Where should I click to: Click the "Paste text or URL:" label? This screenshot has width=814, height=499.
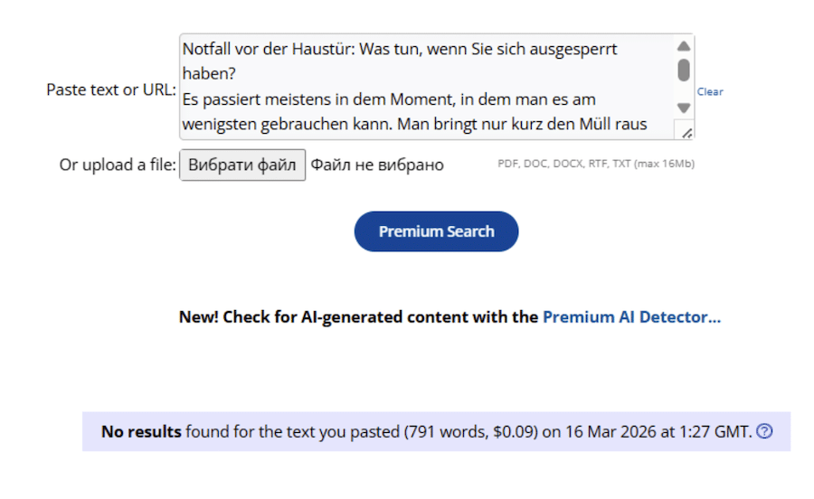tap(111, 90)
